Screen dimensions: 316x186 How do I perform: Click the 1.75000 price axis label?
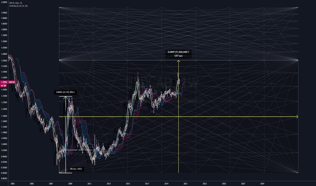tap(4, 36)
